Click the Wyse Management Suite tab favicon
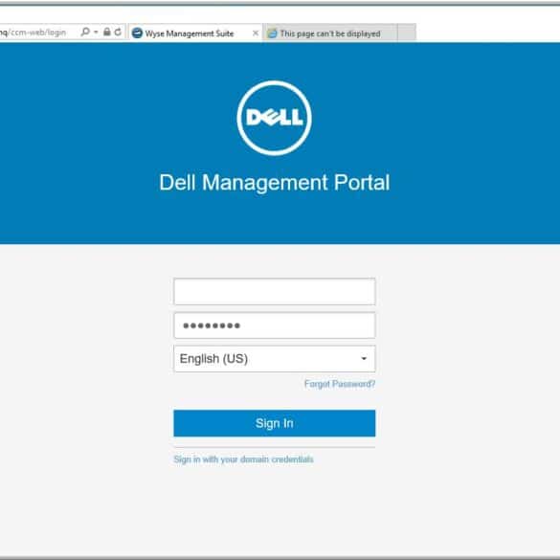The height and width of the screenshot is (560, 560). pyautogui.click(x=137, y=34)
